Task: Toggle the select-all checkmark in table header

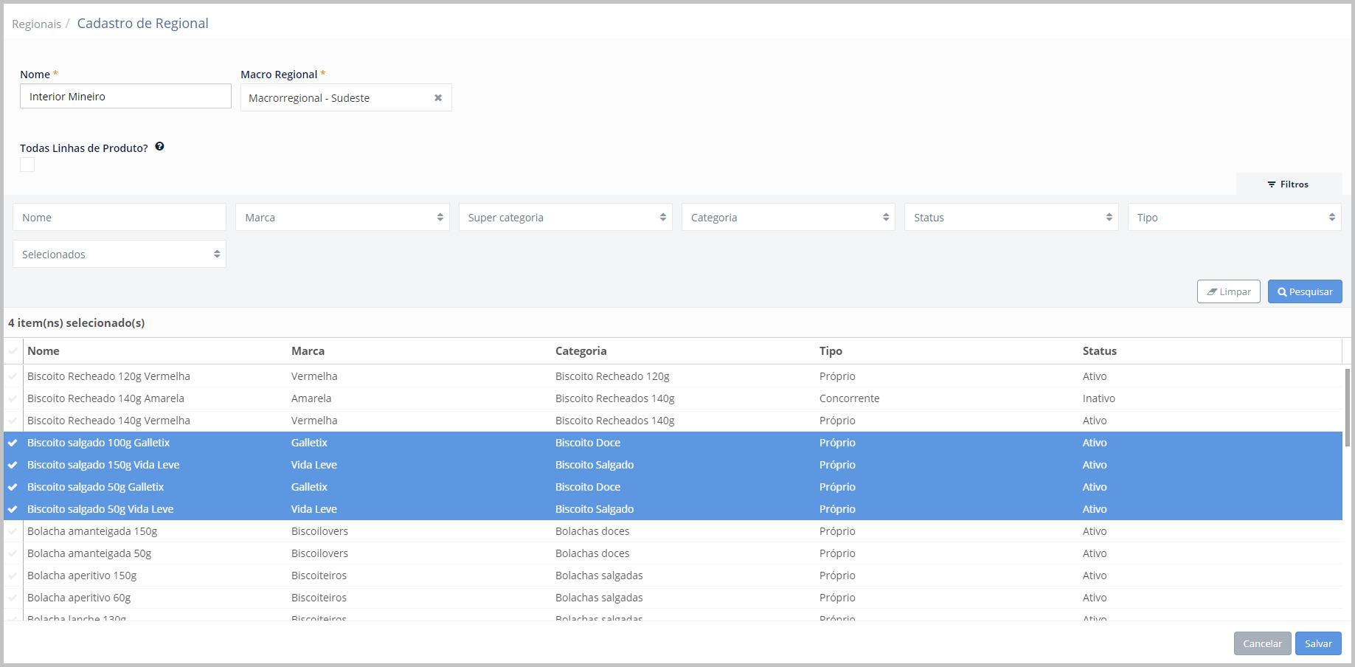Action: tap(13, 351)
